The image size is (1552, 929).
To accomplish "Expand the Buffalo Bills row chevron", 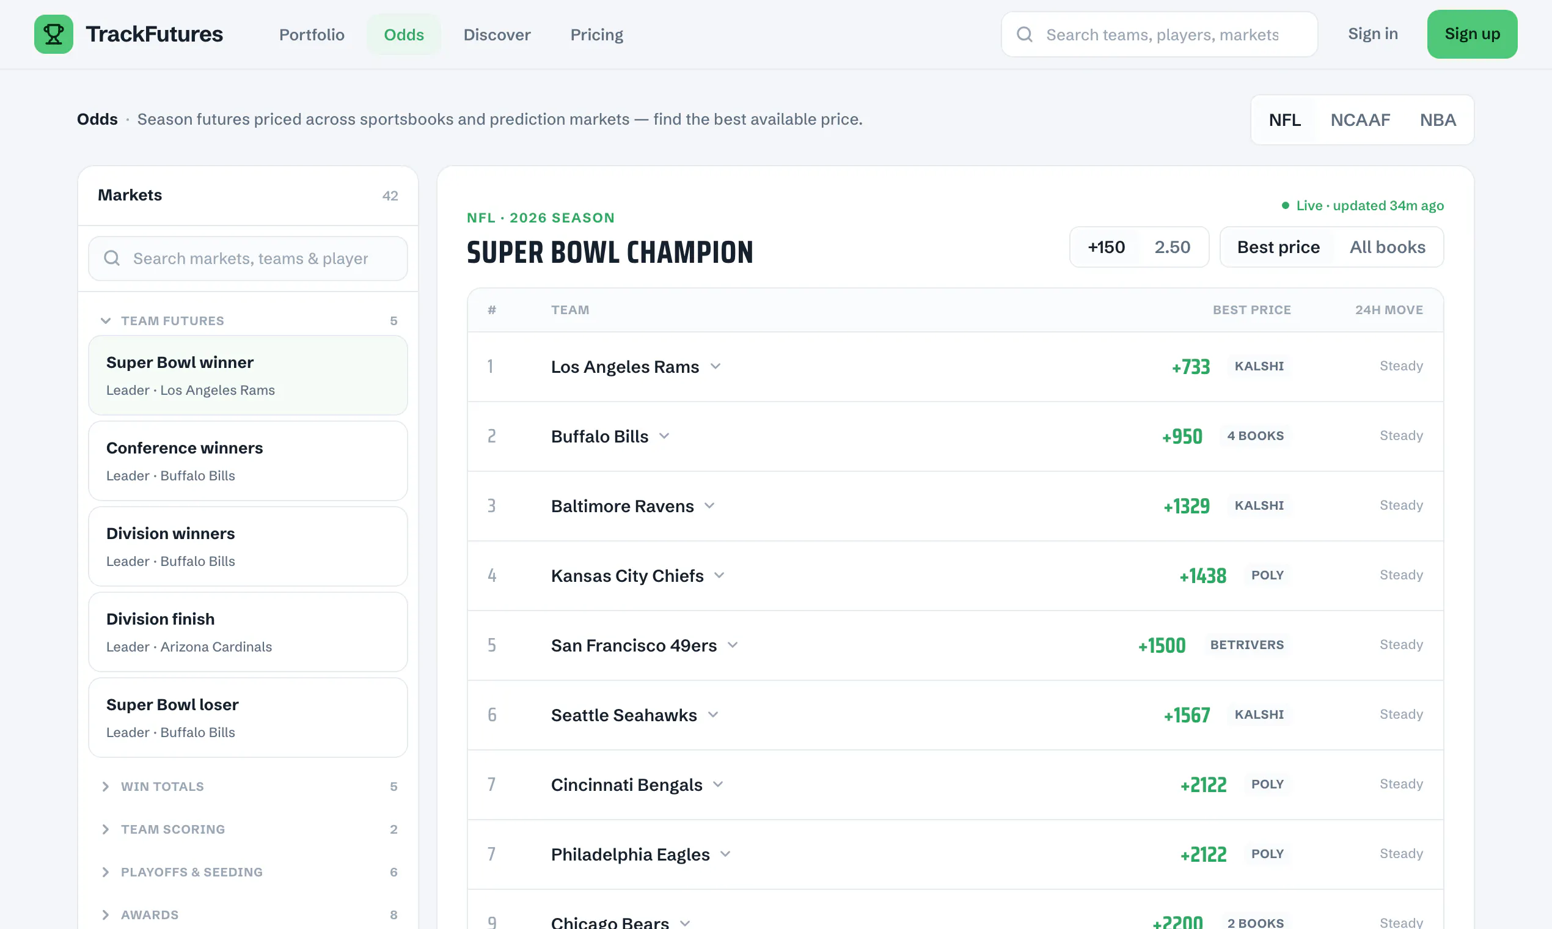I will point(665,436).
